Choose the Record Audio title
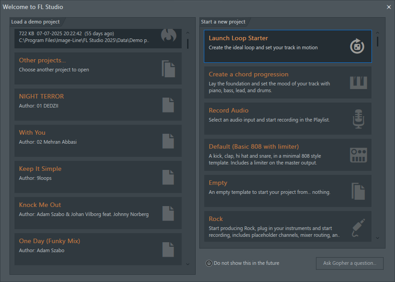The width and height of the screenshot is (395, 282). [x=229, y=110]
